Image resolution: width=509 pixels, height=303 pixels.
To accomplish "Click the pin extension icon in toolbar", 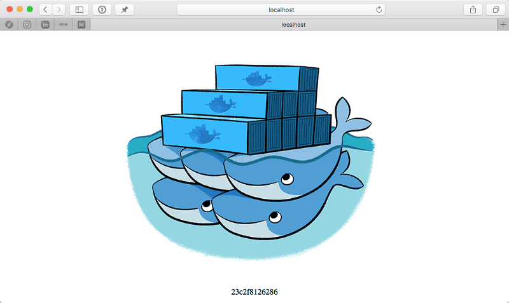I will click(124, 10).
